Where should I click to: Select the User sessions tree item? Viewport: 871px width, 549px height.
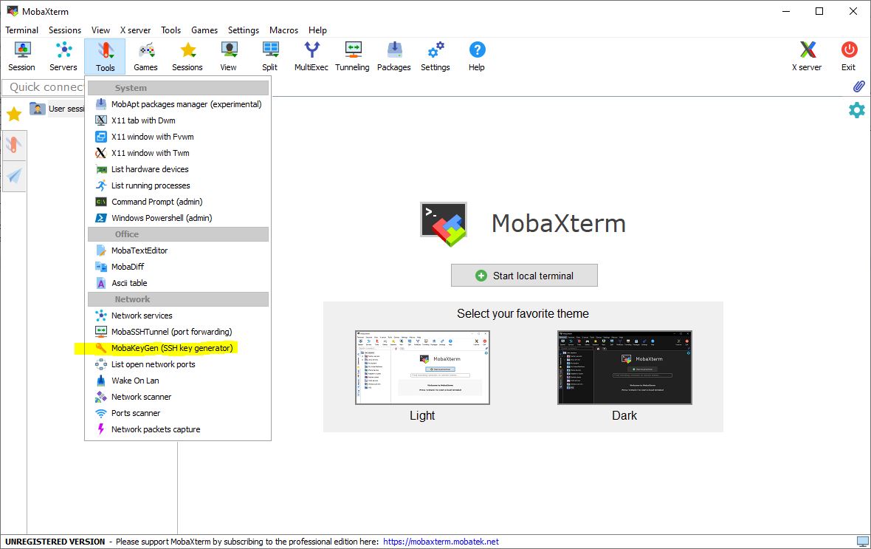point(58,109)
